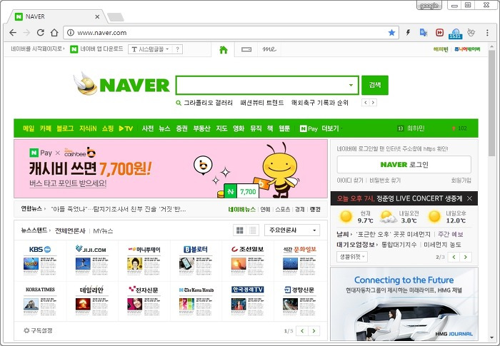
Task: Switch Newsstand to thumbnail grid view
Action: (240, 230)
